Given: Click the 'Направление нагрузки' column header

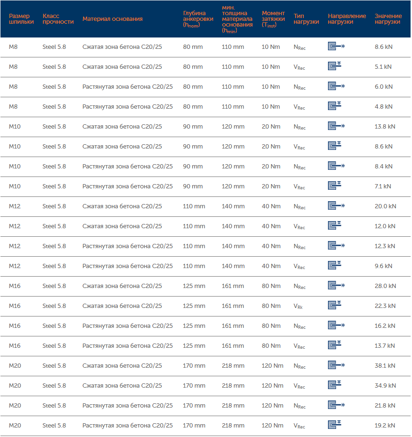Looking at the screenshot, I should click(347, 19).
